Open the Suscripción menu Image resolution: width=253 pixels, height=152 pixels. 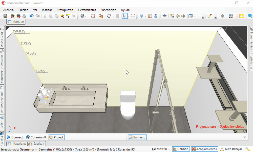click(108, 10)
